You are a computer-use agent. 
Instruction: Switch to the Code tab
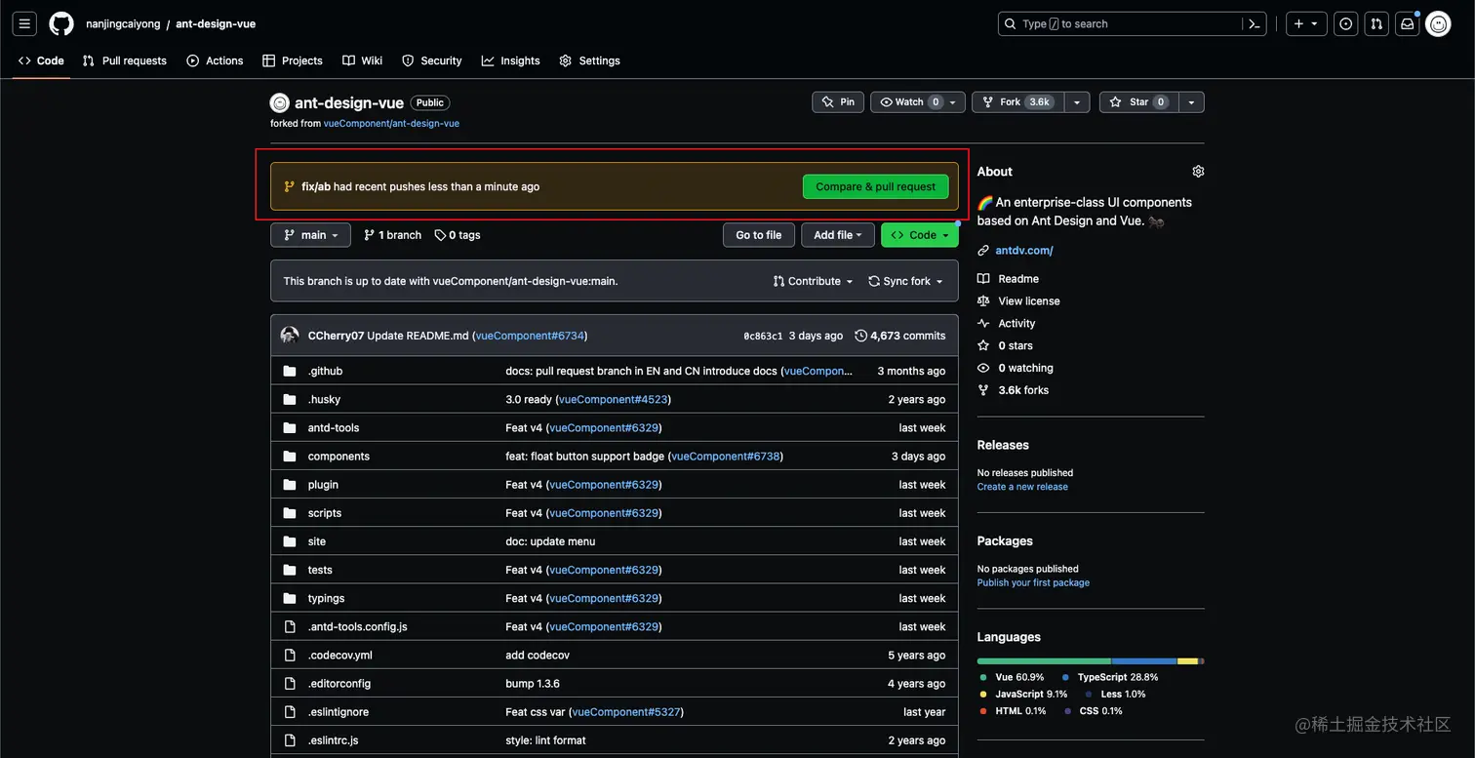click(x=41, y=60)
